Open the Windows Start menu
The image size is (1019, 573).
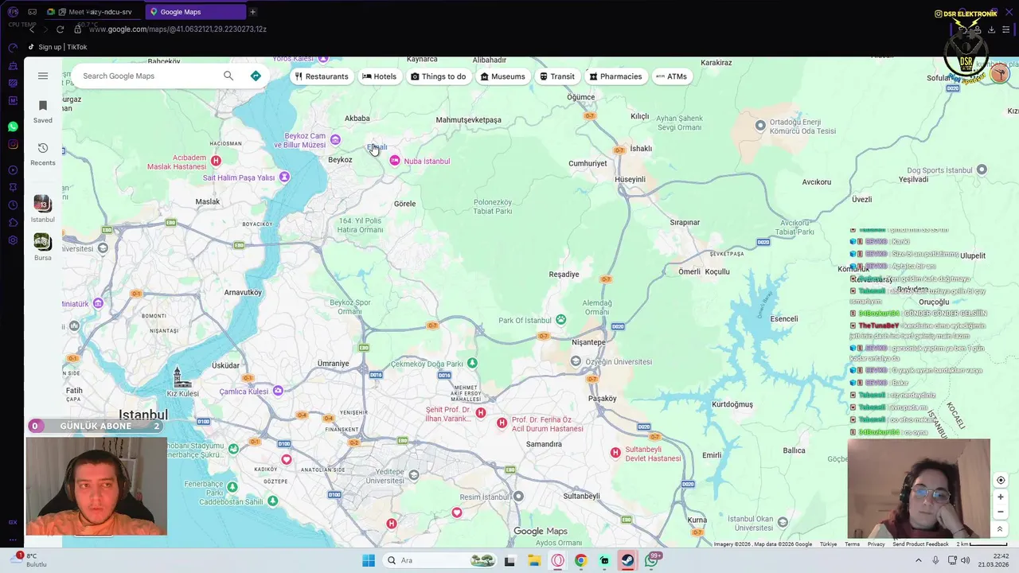click(x=368, y=560)
